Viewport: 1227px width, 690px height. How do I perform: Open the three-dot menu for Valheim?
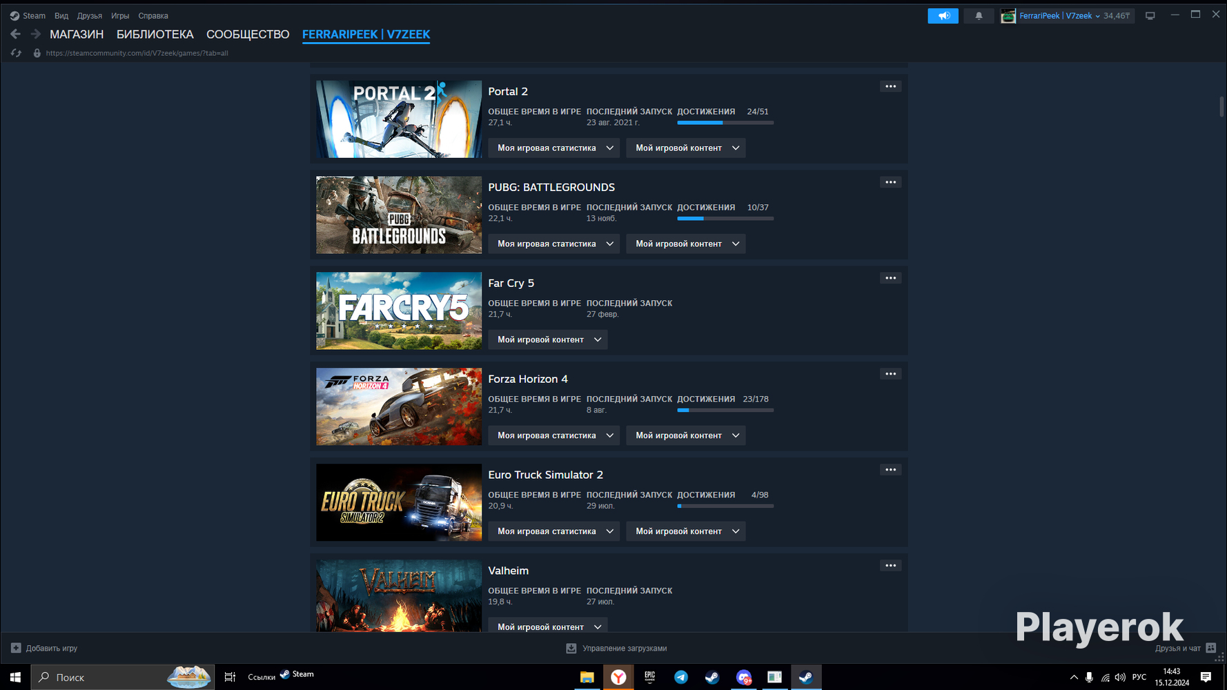891,566
